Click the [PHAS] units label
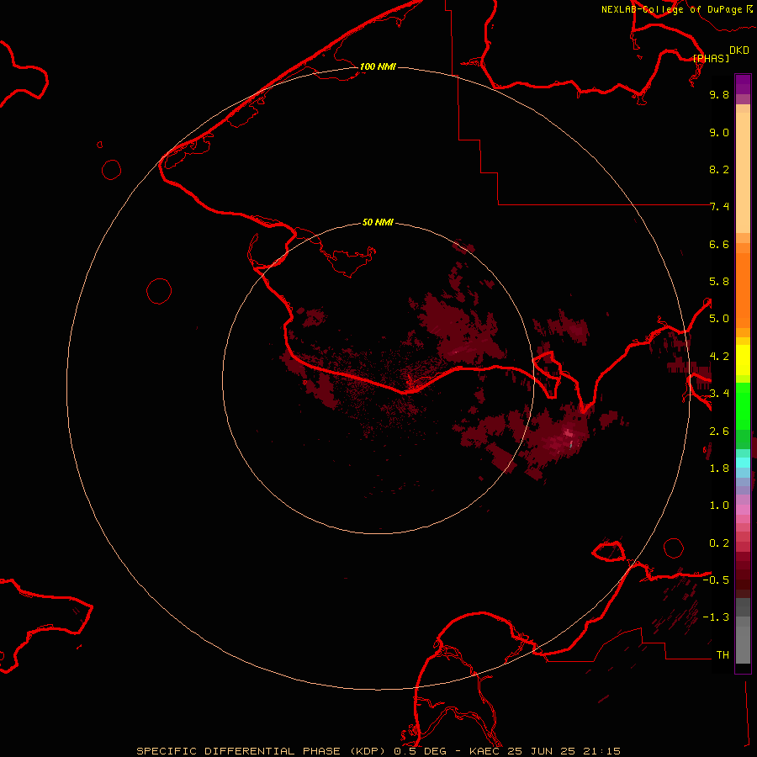This screenshot has width=757, height=757. [x=711, y=58]
